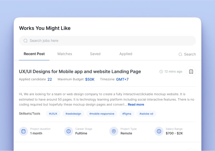Viewport: 215px width, 151px height.
Task: Select the #UIUX skill tag
Action: [53, 114]
